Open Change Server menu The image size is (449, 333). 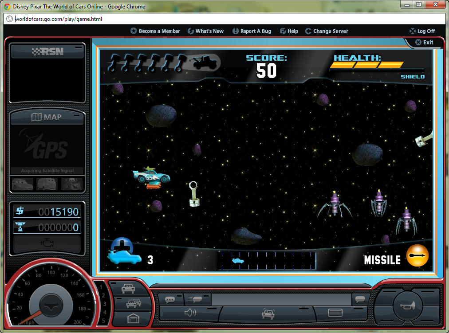point(327,31)
